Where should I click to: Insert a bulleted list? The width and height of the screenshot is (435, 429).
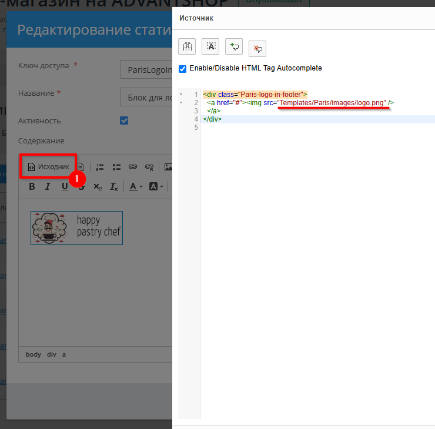click(x=116, y=167)
